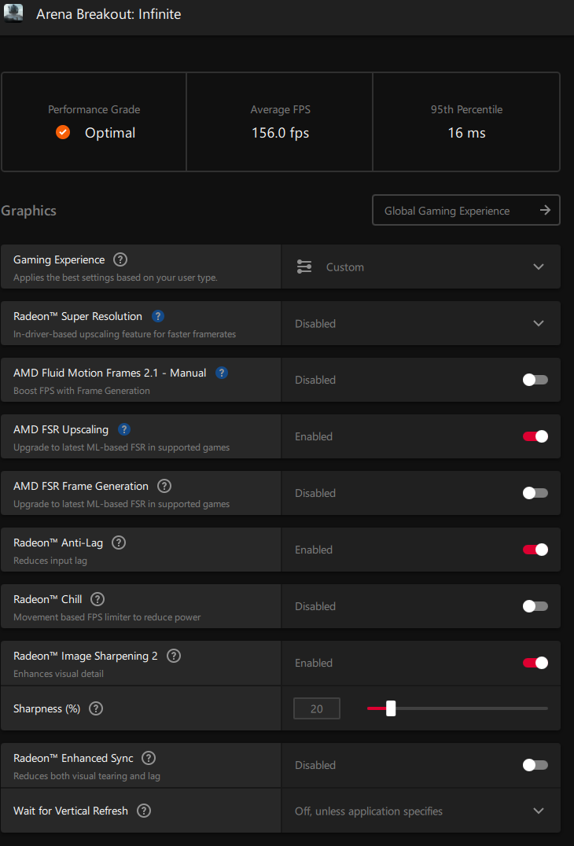The width and height of the screenshot is (574, 846).
Task: Open the Gaming Experience Custom dropdown
Action: 421,267
